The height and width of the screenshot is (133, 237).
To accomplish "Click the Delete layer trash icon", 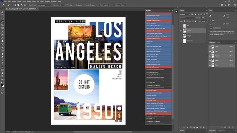I will point(204,127).
